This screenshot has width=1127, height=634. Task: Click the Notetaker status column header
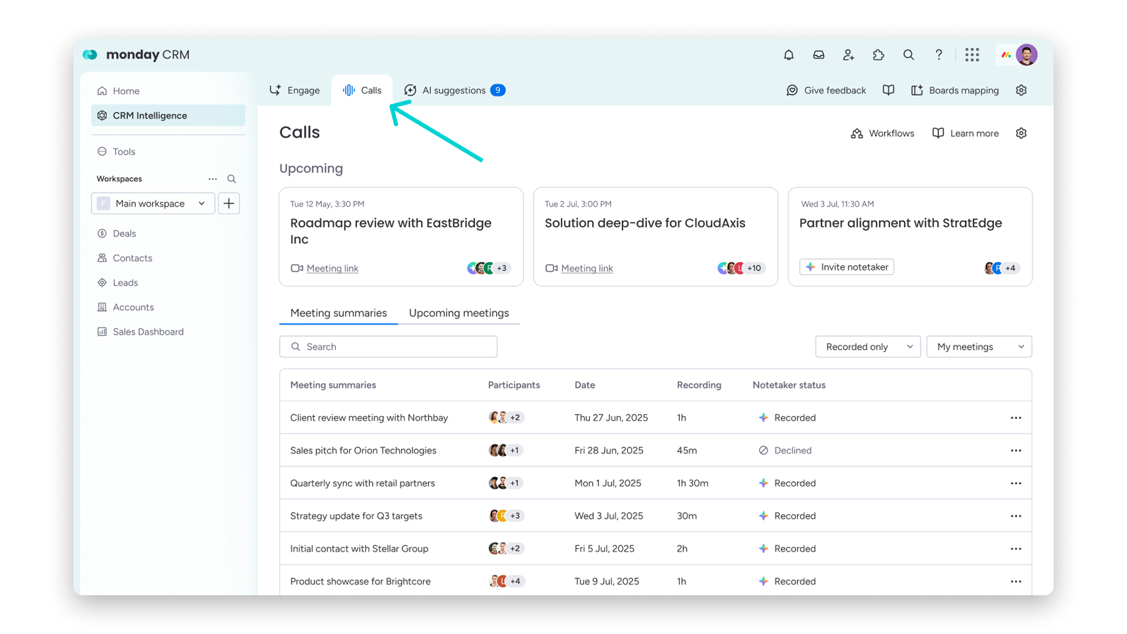coord(789,385)
